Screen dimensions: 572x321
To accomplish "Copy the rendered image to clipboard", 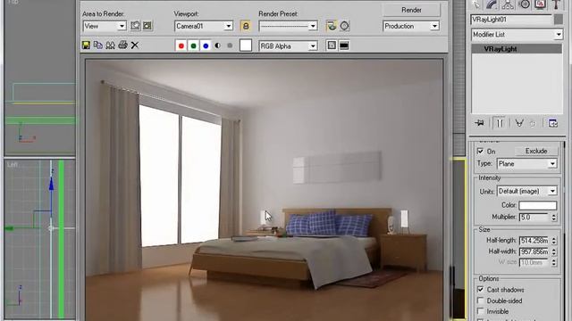I will (97, 45).
